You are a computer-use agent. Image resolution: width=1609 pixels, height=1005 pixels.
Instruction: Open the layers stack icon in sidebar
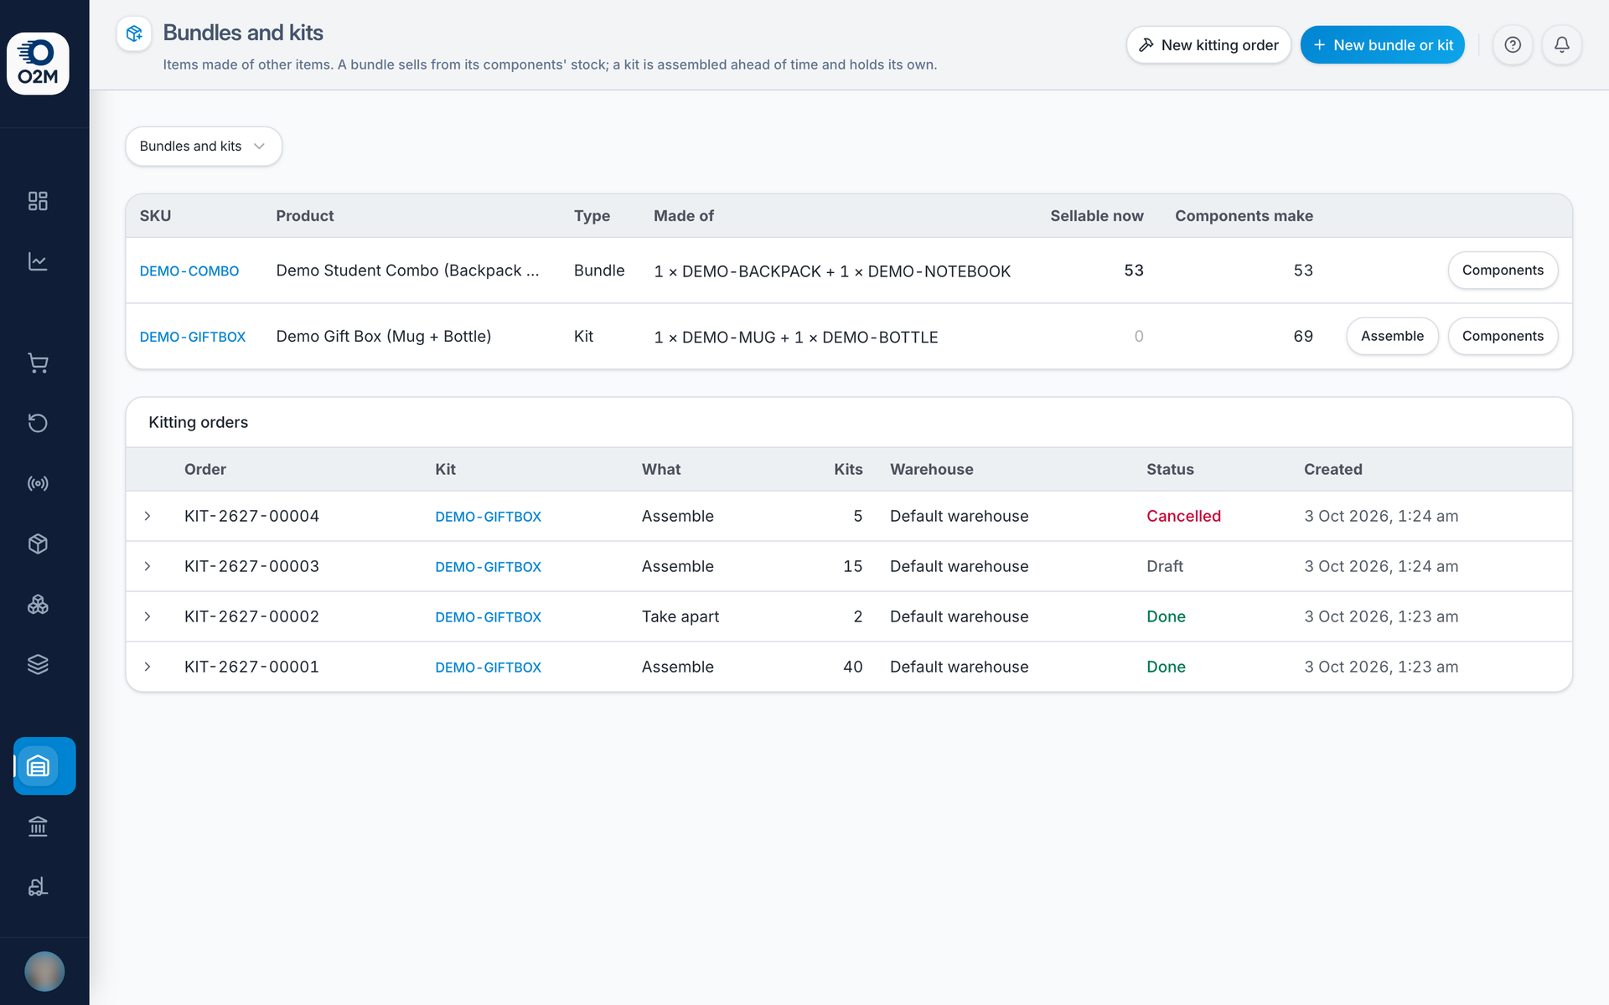[38, 664]
